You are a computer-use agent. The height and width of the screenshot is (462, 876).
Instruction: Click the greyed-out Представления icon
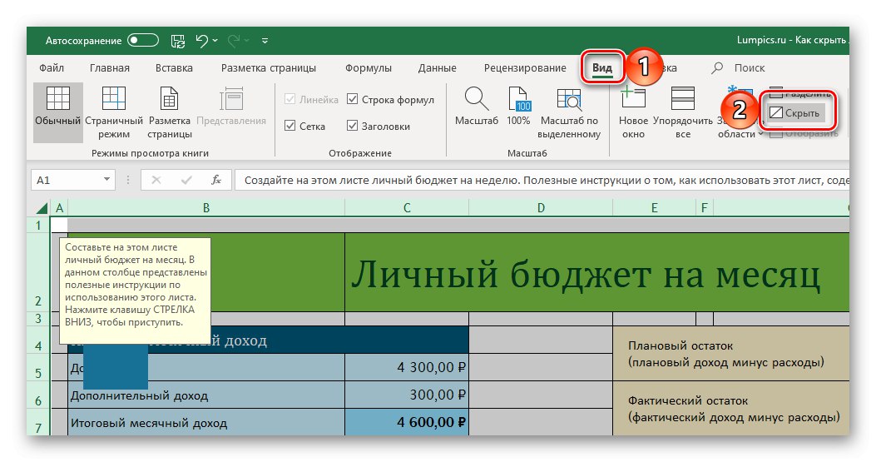[x=231, y=107]
